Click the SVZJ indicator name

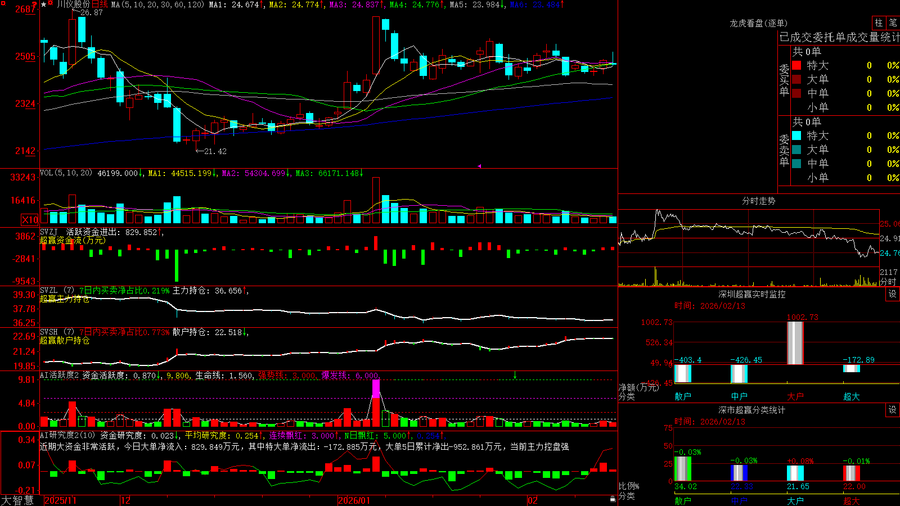point(49,232)
